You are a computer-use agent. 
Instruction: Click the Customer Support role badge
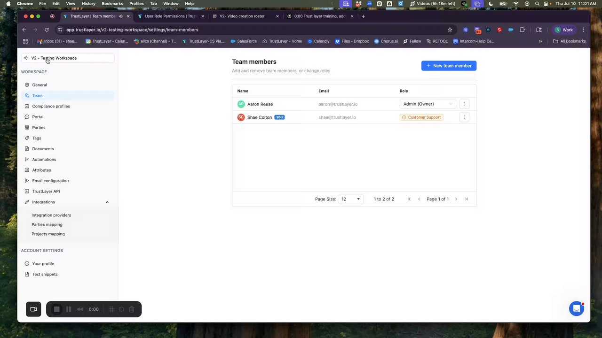tap(421, 117)
